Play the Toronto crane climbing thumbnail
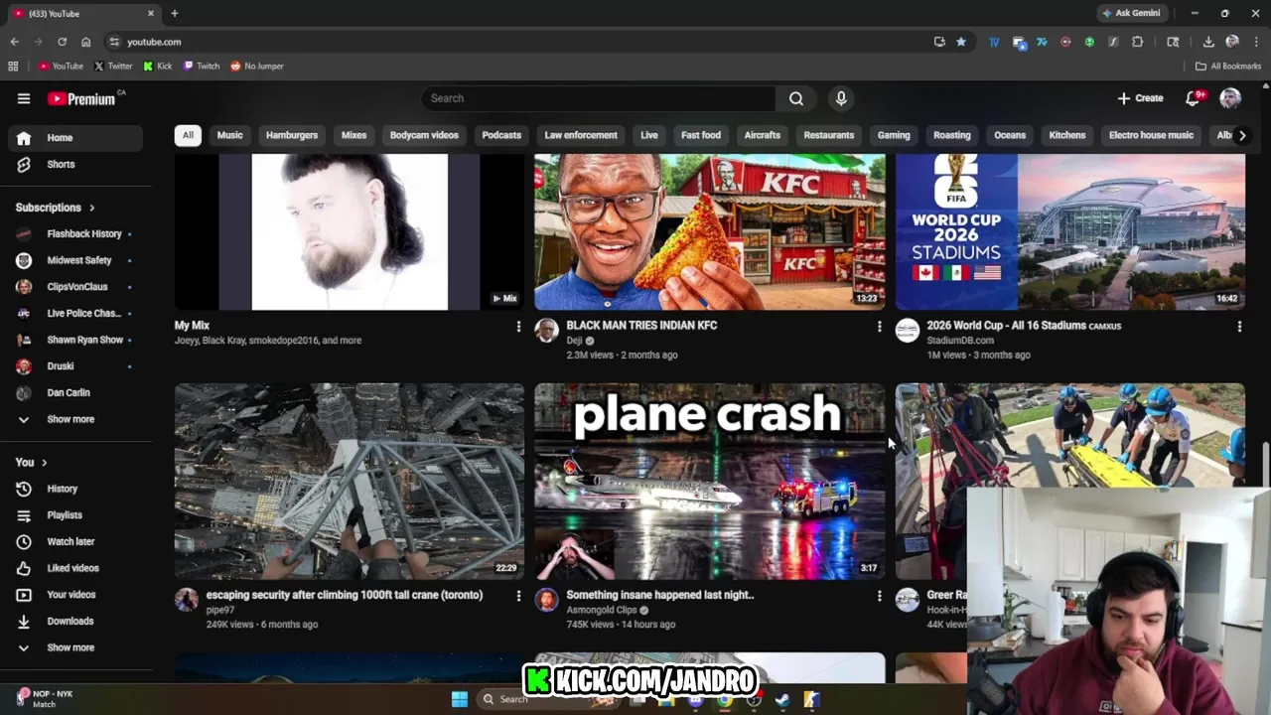1271x715 pixels. pos(350,481)
